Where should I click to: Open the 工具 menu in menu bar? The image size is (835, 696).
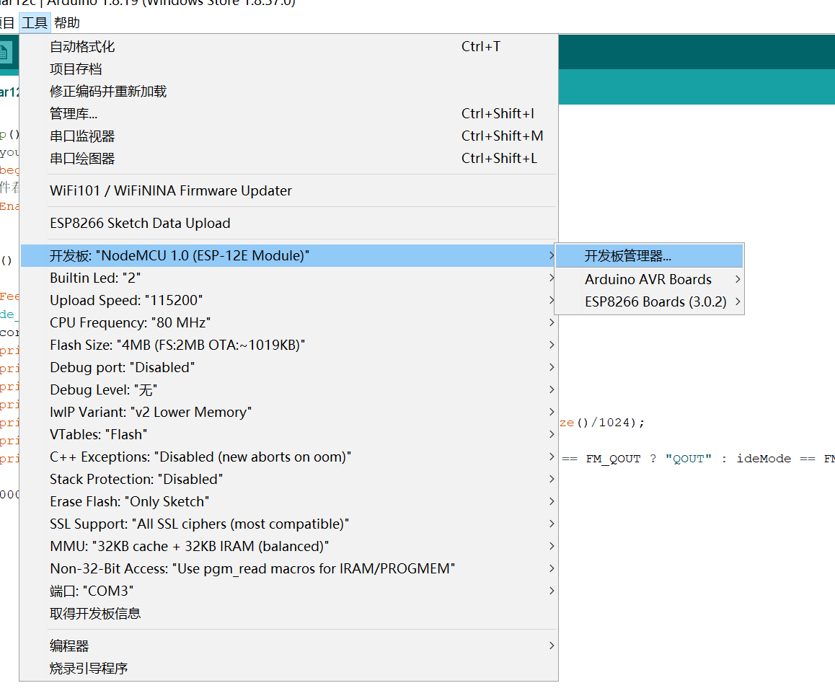tap(35, 23)
